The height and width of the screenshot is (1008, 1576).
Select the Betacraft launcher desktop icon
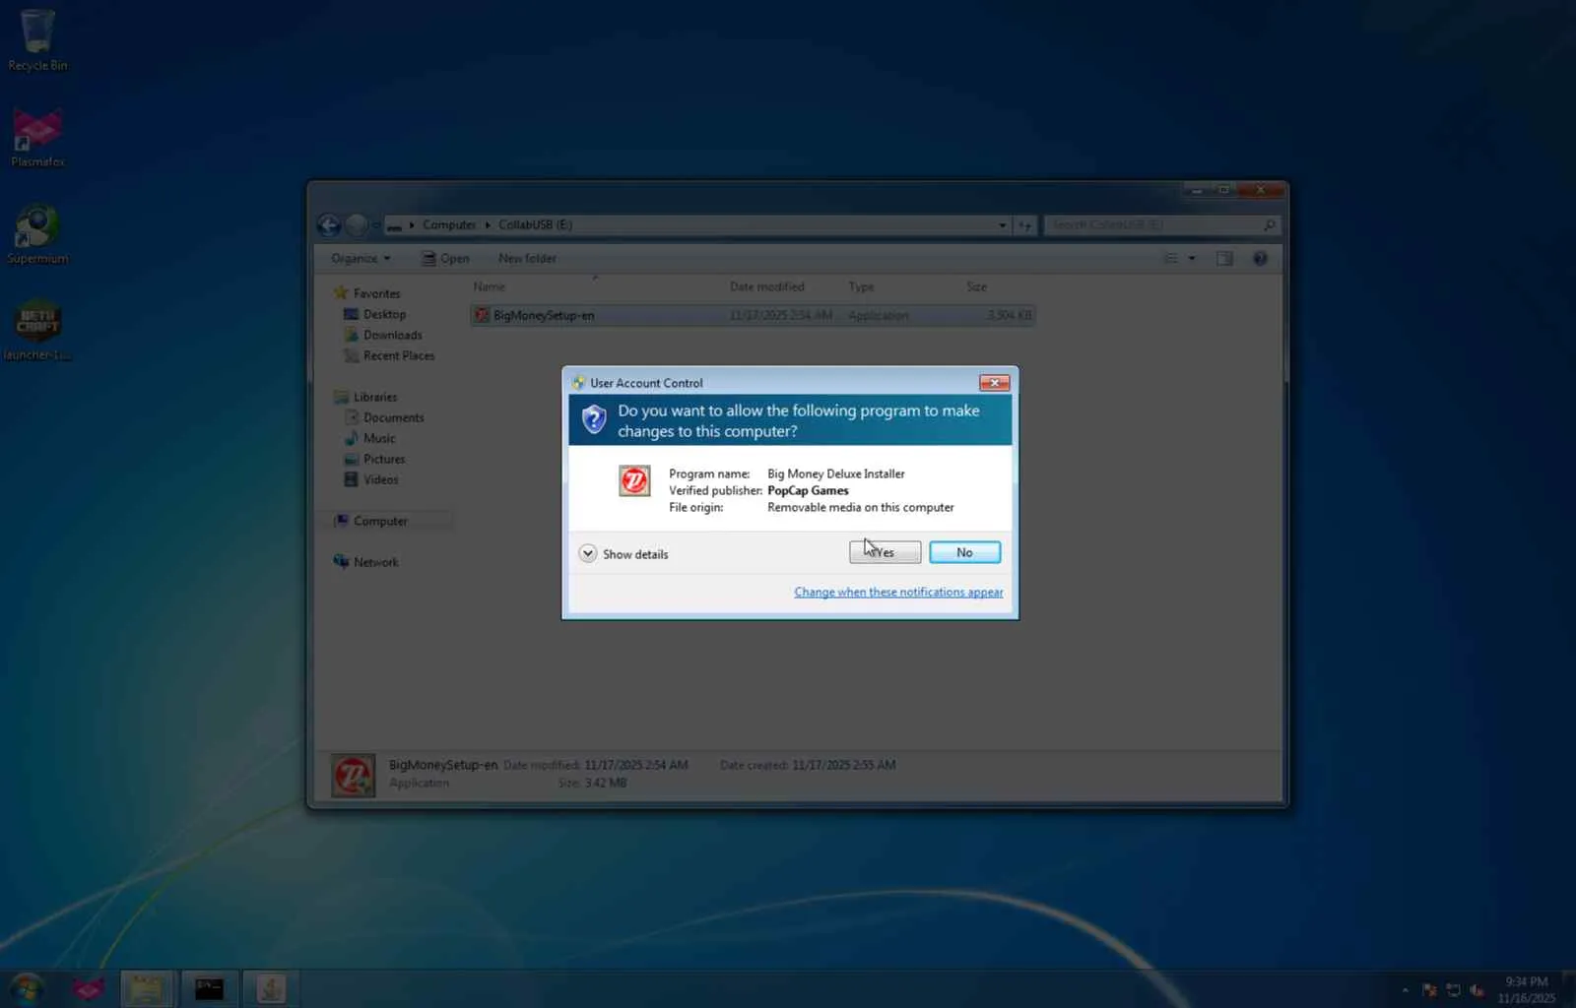click(x=37, y=330)
